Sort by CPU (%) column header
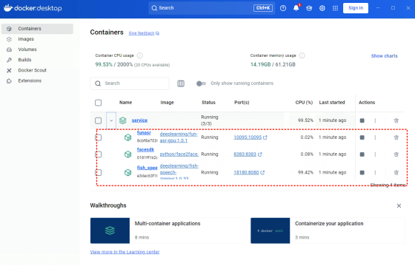The height and width of the screenshot is (266, 415). (304, 103)
